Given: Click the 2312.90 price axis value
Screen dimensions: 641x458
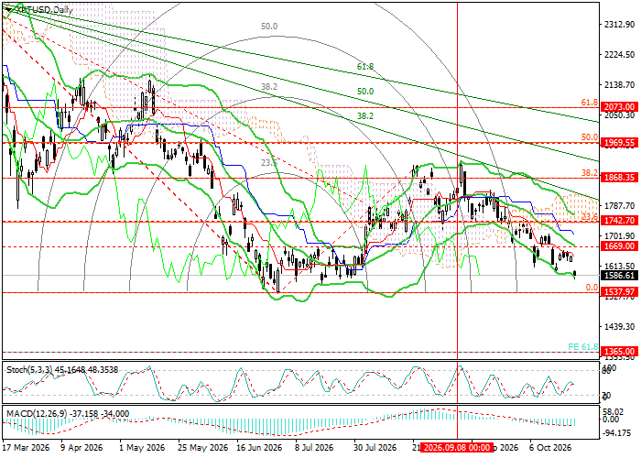Looking at the screenshot, I should pyautogui.click(x=619, y=25).
